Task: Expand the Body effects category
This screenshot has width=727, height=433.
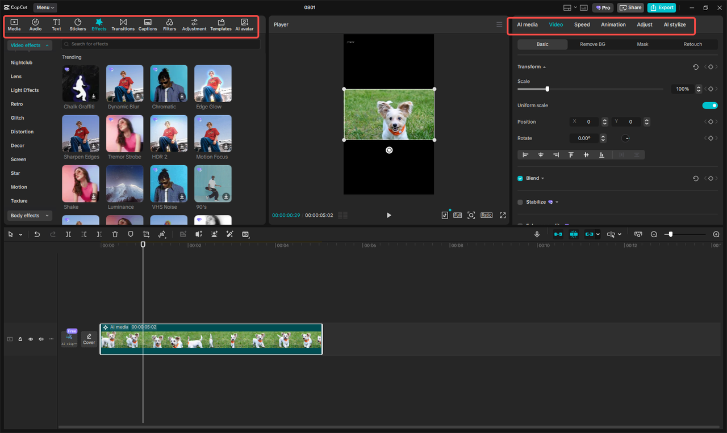Action: 30,216
